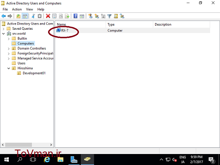Expand the Builtin container
Viewport: 220px width, 165px height.
[9, 39]
